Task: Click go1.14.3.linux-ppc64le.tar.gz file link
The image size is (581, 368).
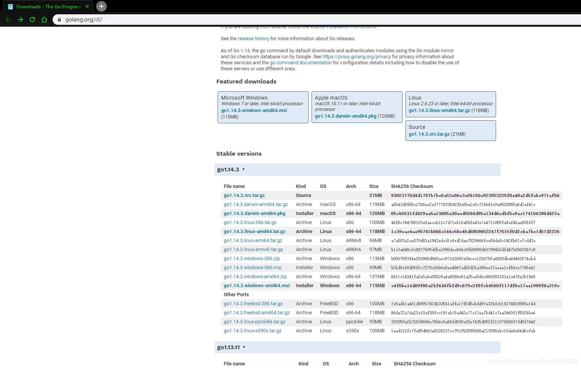Action: click(x=255, y=322)
